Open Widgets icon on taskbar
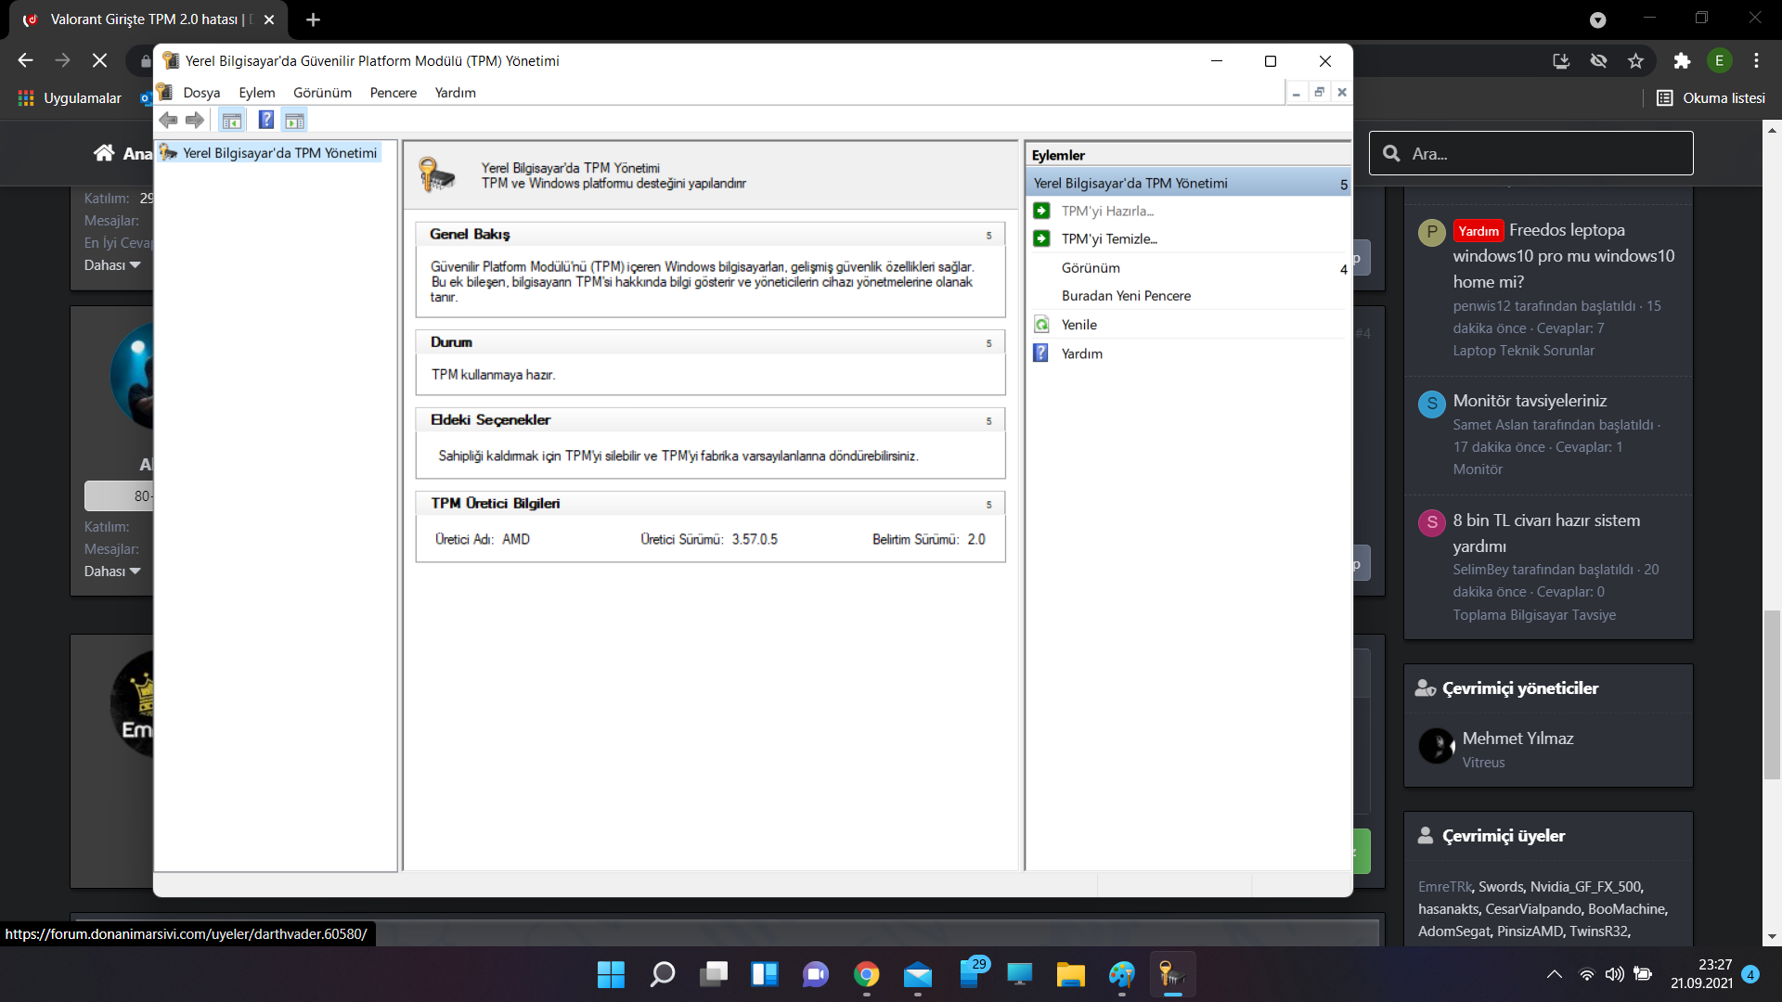This screenshot has height=1002, width=1782. (x=765, y=974)
